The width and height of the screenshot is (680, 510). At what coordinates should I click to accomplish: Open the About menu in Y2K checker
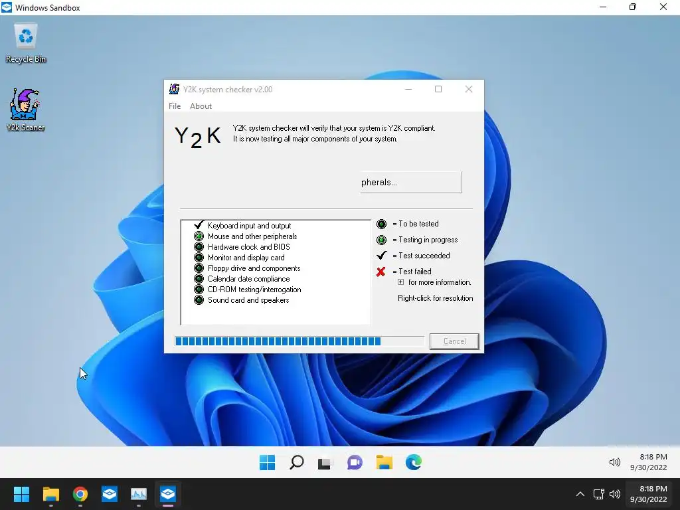click(x=201, y=106)
